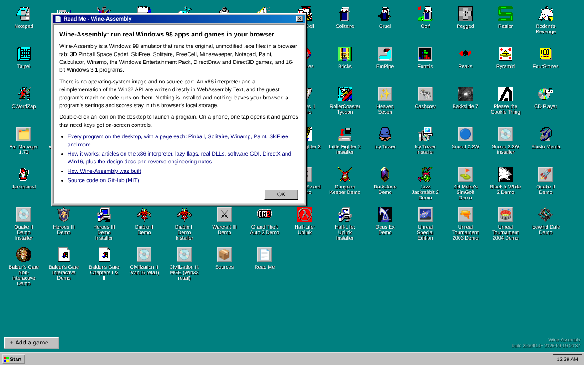Select the CWordZap desktop icon
This screenshot has width=584, height=365.
coord(24,94)
